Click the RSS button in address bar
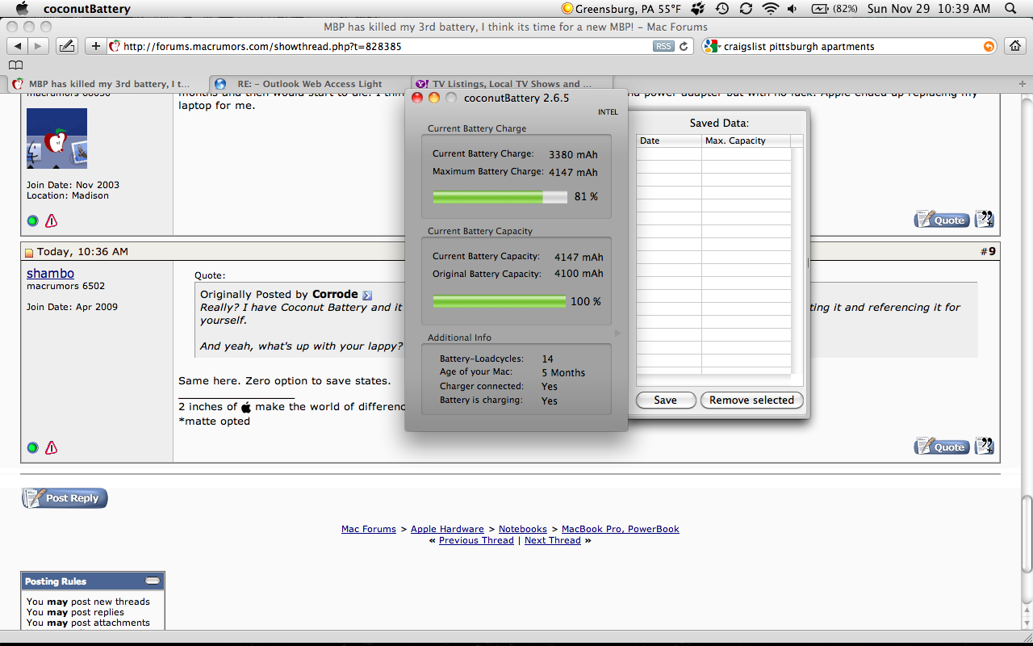Screen dimensions: 1033x646 point(663,46)
